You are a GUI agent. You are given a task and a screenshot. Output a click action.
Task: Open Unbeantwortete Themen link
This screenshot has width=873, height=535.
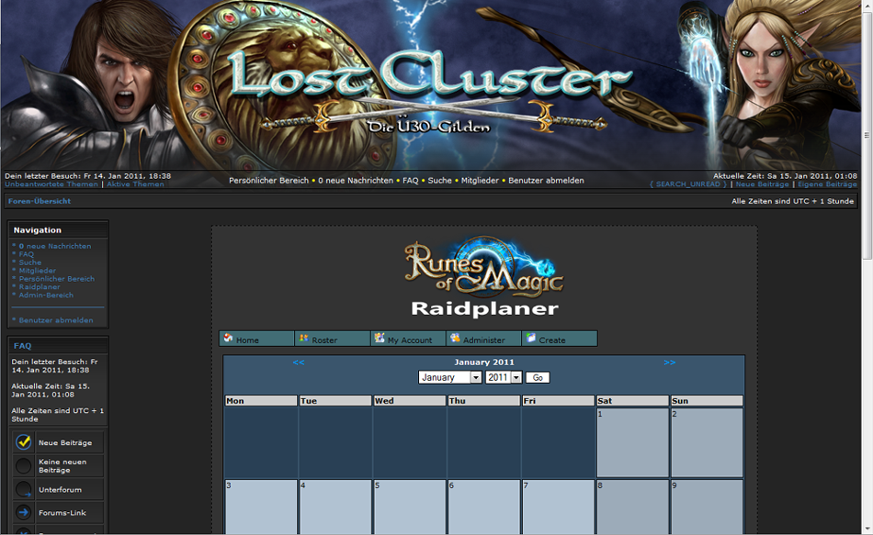point(51,184)
